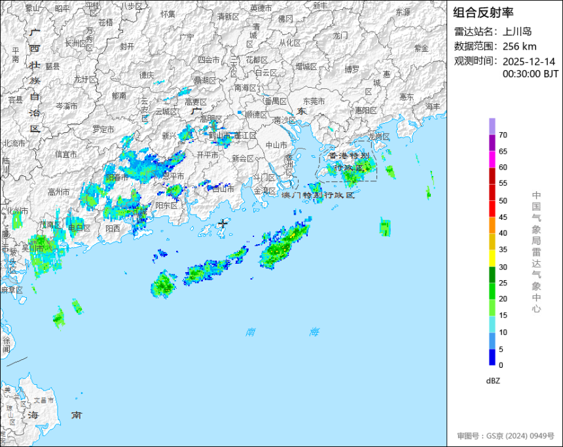Click the 紫金 map label
This screenshot has height=447, width=563.
click(422, 48)
